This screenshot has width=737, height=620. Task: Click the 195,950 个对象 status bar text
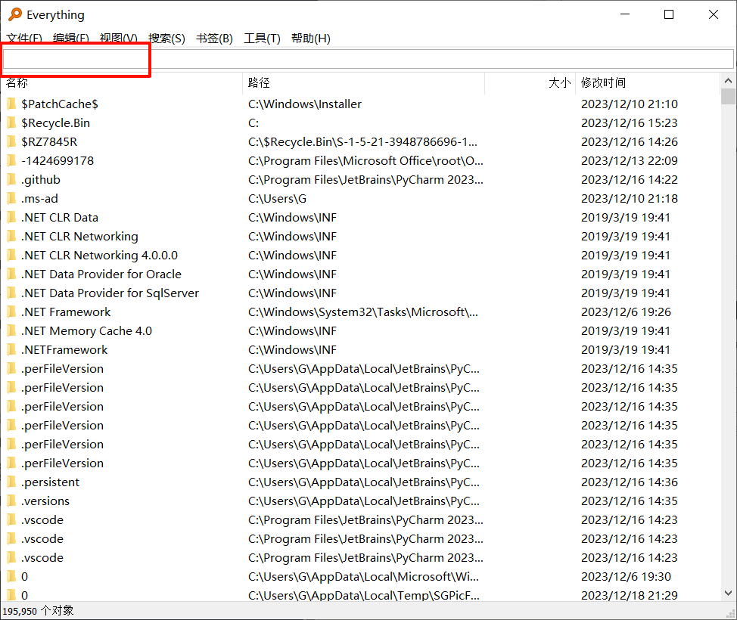coord(38,611)
